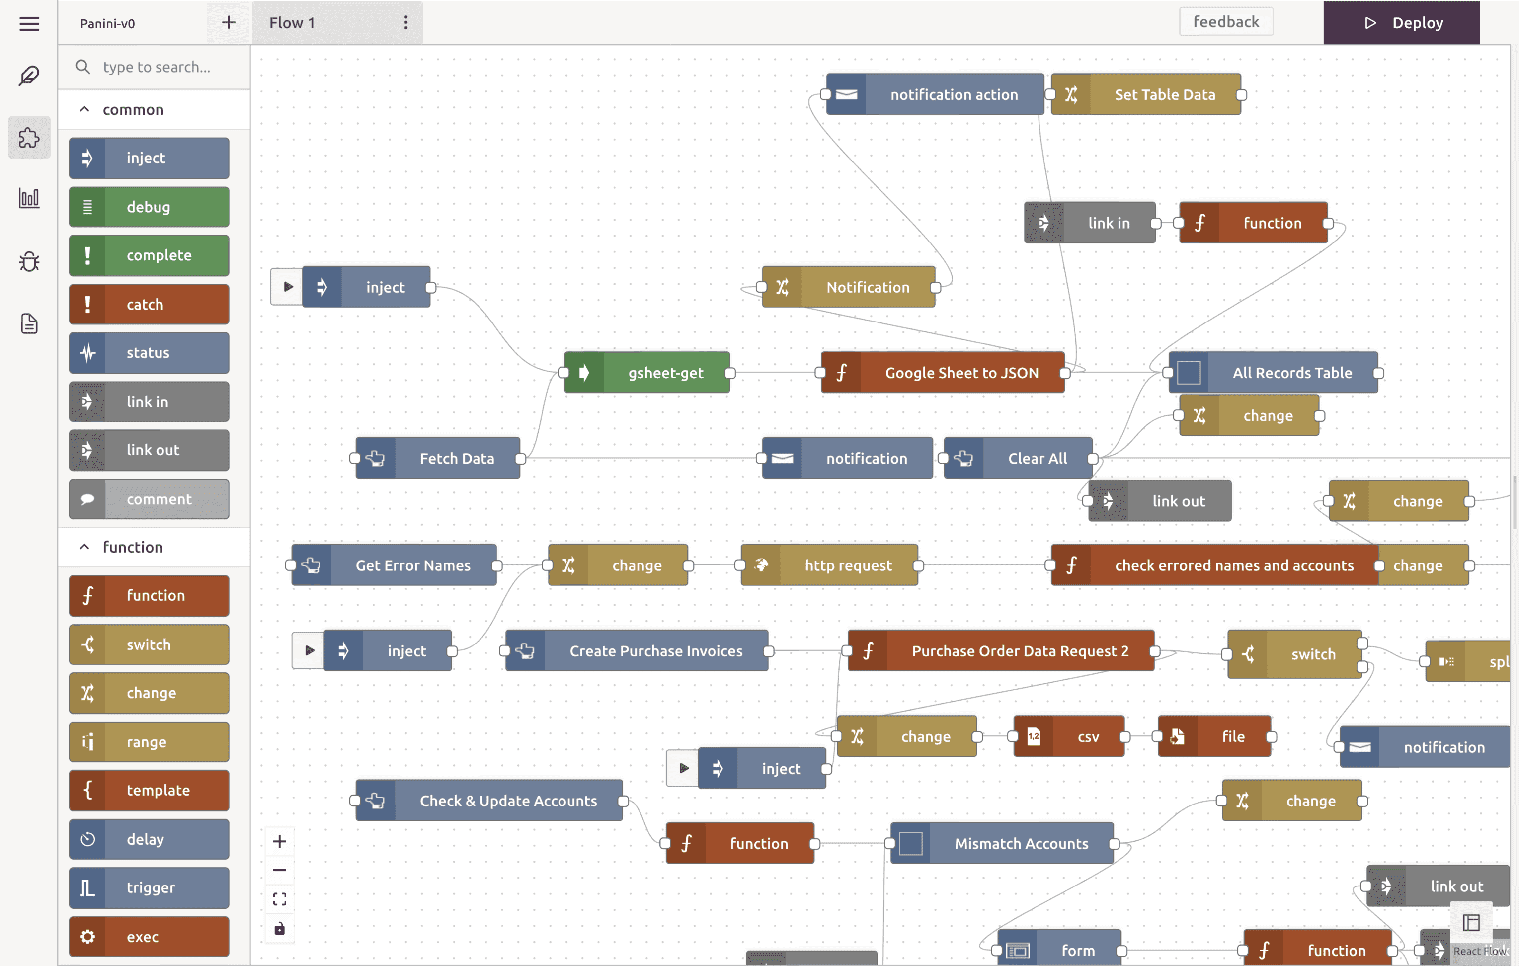Screen dimensions: 1519x966
Task: Open the hamburger main menu
Action: tap(29, 23)
